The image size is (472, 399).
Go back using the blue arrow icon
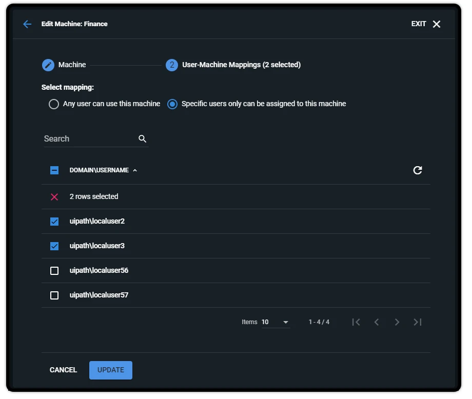click(x=27, y=24)
